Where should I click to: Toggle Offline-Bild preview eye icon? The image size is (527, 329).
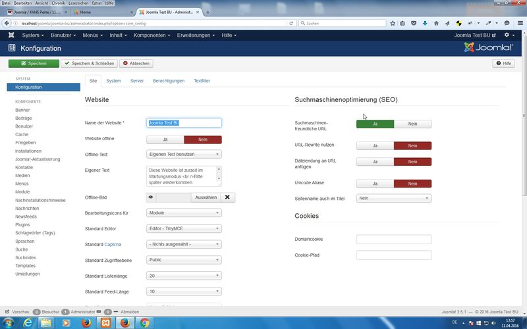coord(151,197)
